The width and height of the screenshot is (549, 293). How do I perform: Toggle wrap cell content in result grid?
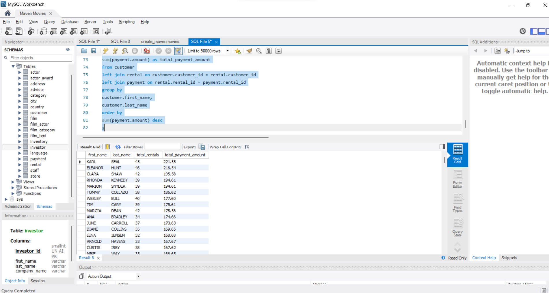point(247,147)
